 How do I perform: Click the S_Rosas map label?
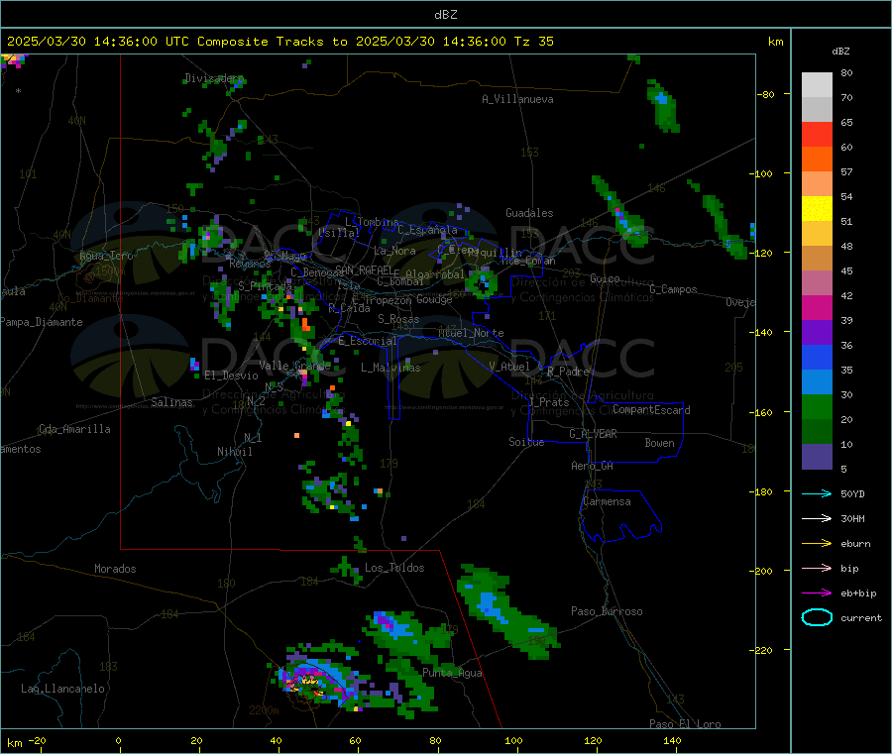point(398,319)
